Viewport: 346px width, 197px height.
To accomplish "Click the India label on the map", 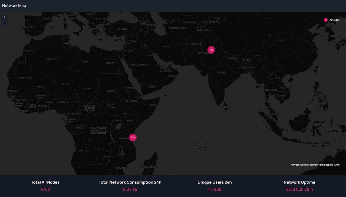I will pyautogui.click(x=221, y=73).
